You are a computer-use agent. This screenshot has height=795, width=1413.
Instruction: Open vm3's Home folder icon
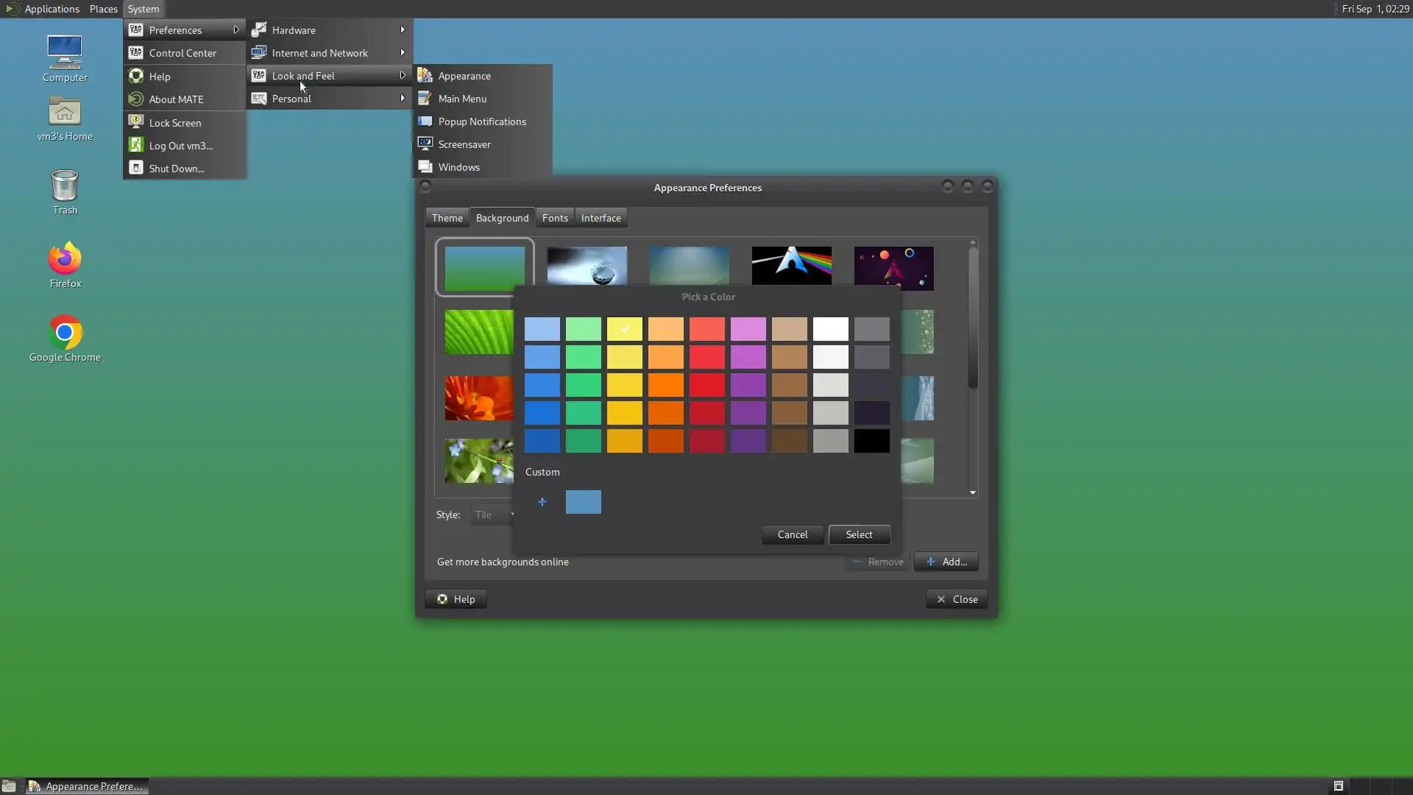[x=65, y=113]
